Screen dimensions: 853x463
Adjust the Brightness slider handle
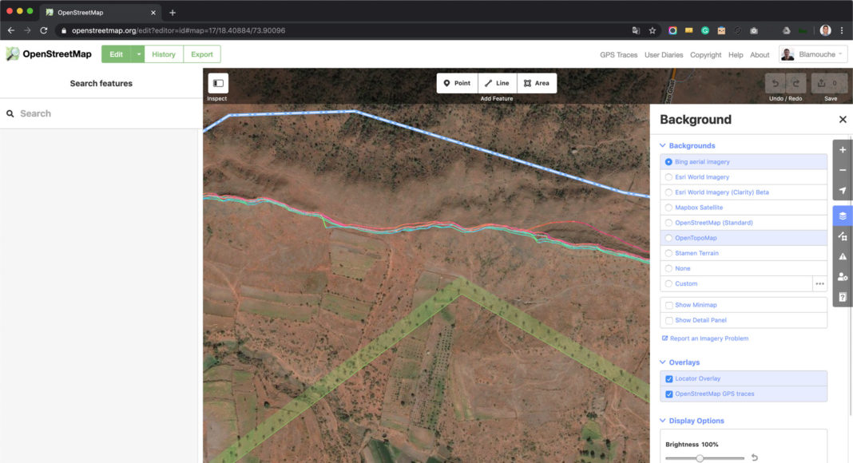[700, 458]
